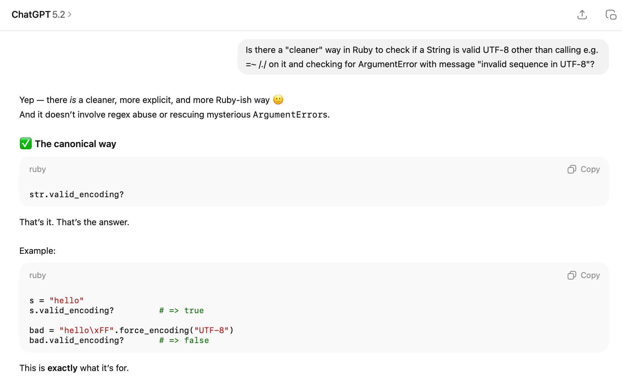The height and width of the screenshot is (390, 622).
Task: Click the share icon in the header
Action: tap(582, 15)
